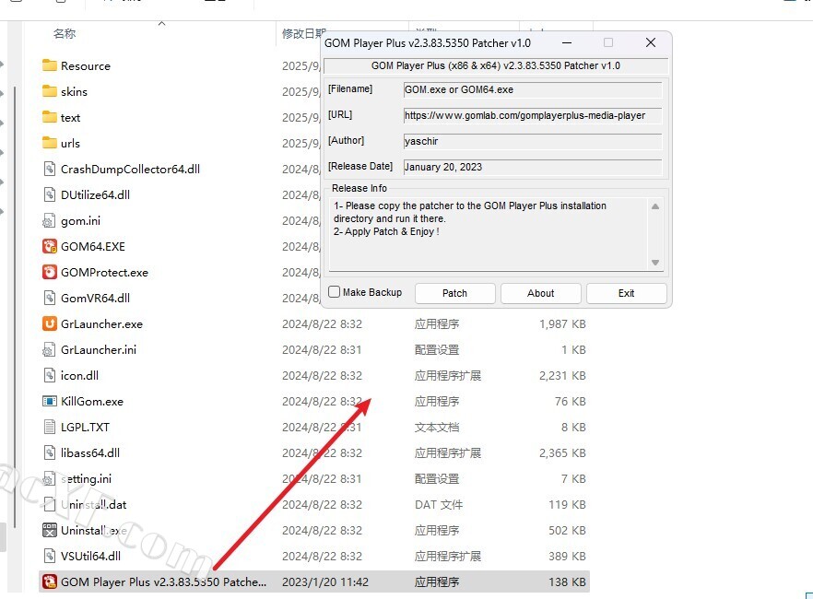The image size is (813, 599).
Task: Enable the Make Backup checkbox
Action: pos(335,292)
